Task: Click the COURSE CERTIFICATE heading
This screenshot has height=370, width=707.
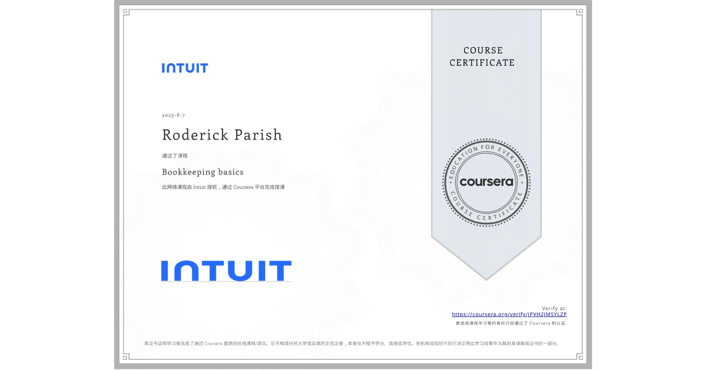Action: coord(482,57)
